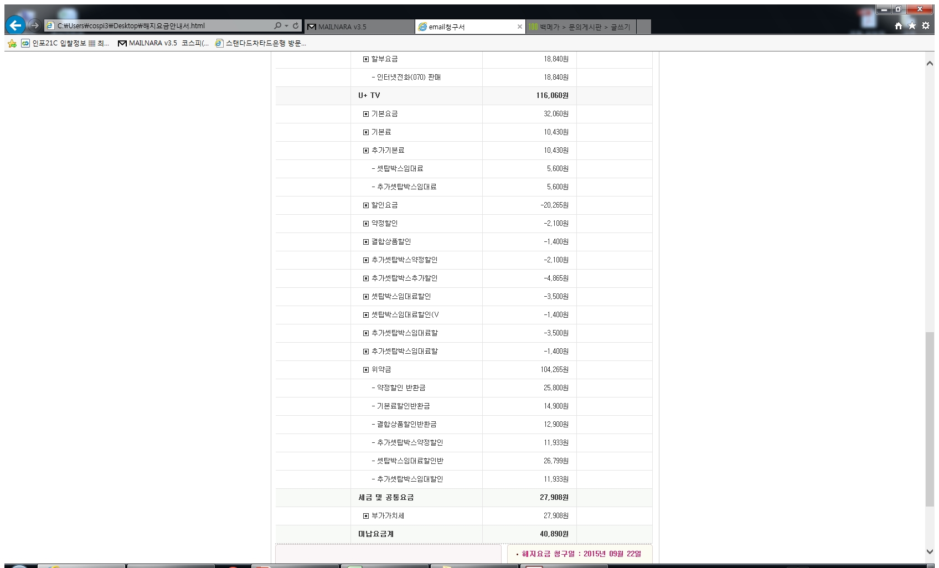Go back with the browser Back arrow
The image size is (939, 568).
16,25
